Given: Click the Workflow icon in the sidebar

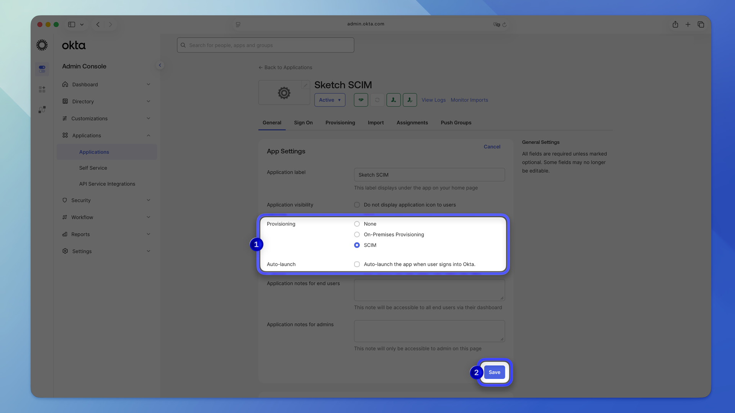Looking at the screenshot, I should click(x=65, y=217).
